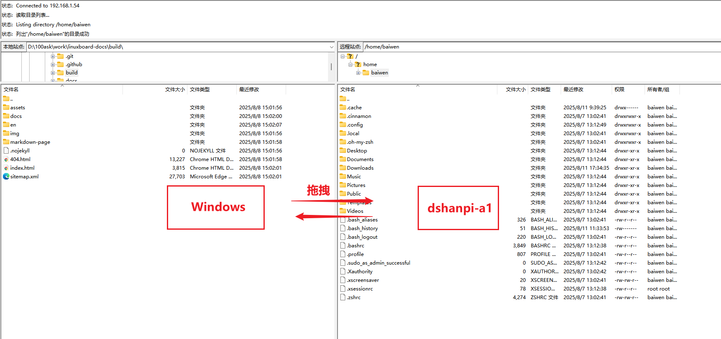Viewport: 721px width, 339px height.
Task: Click the question-mark folder icon for remote home
Action: [358, 65]
